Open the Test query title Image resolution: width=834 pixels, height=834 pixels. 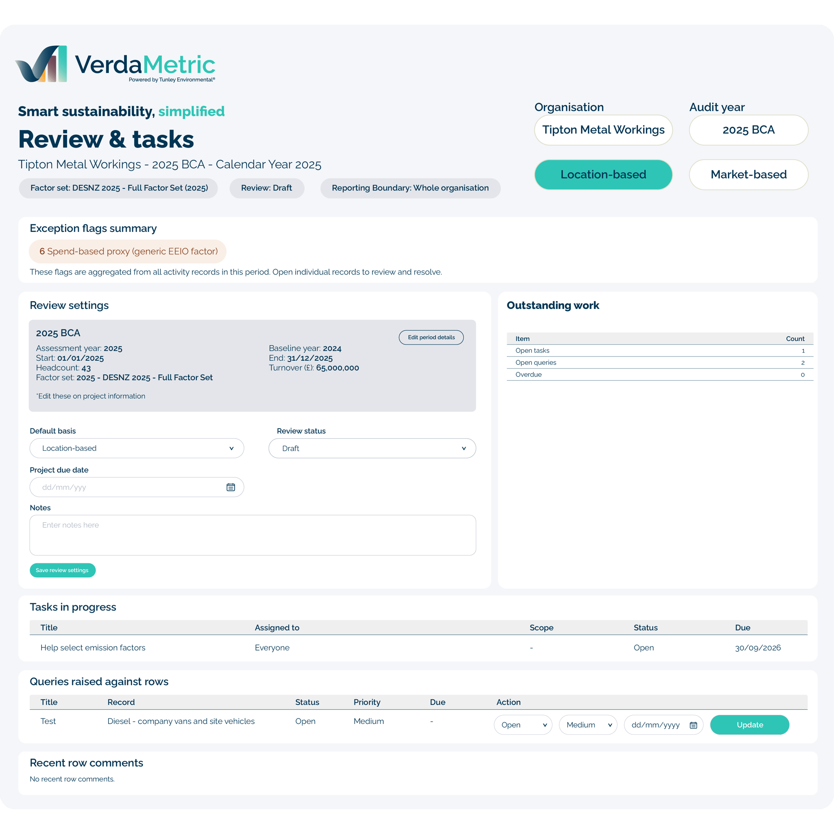[x=48, y=721]
